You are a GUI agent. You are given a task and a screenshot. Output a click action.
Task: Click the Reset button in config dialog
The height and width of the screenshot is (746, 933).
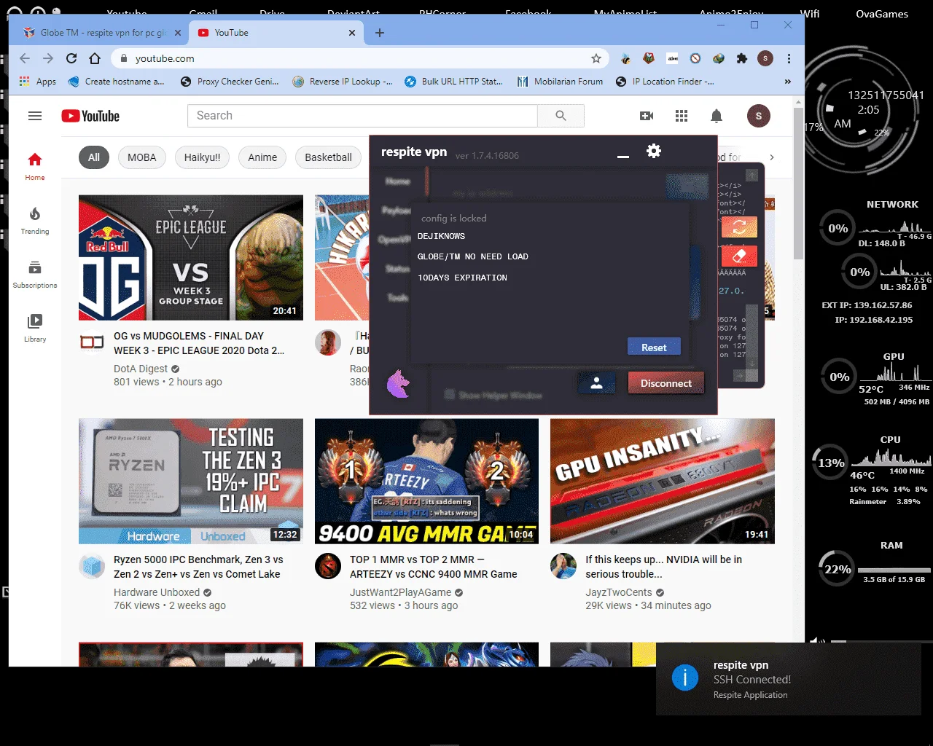654,348
